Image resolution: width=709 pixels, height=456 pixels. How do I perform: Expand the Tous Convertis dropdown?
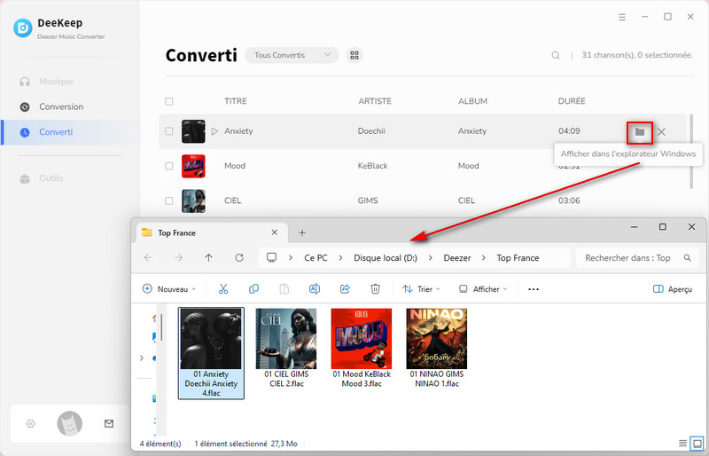(292, 55)
